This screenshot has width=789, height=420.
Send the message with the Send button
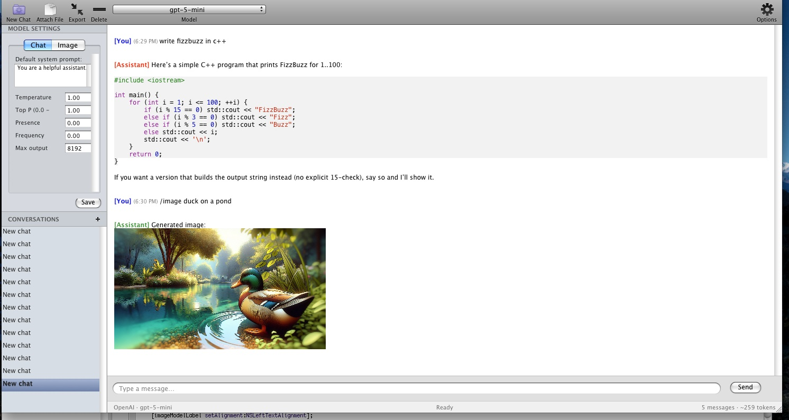[x=745, y=387]
